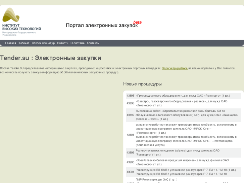Open the Строительство ремонтной базы procedure
Screen dimensions: 244x183
[187, 115]
